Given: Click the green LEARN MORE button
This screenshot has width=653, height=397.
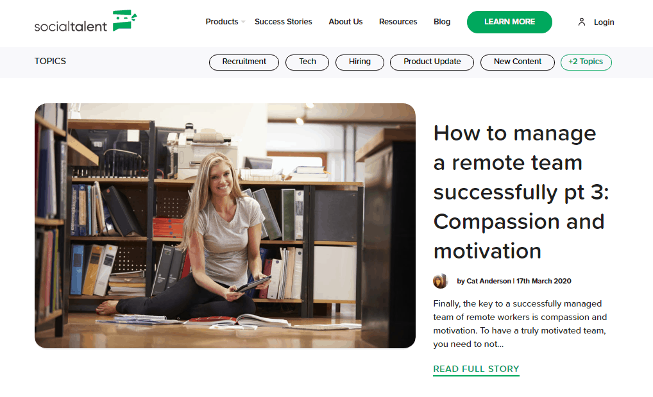Looking at the screenshot, I should click(x=509, y=22).
